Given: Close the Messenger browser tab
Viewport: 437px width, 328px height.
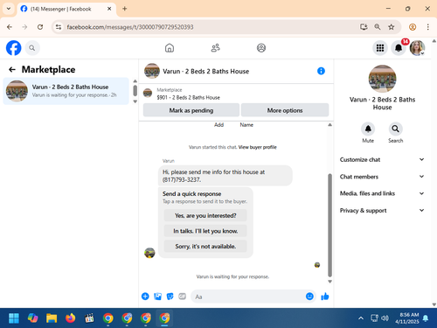Looking at the screenshot, I should 109,9.
